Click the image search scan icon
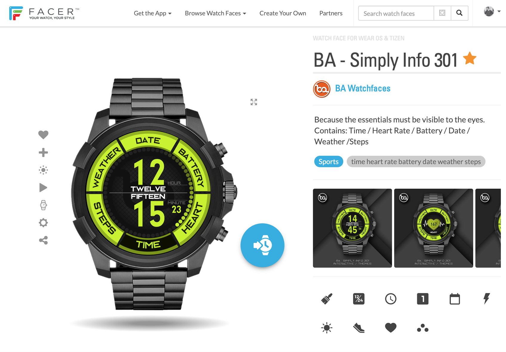 pyautogui.click(x=442, y=13)
